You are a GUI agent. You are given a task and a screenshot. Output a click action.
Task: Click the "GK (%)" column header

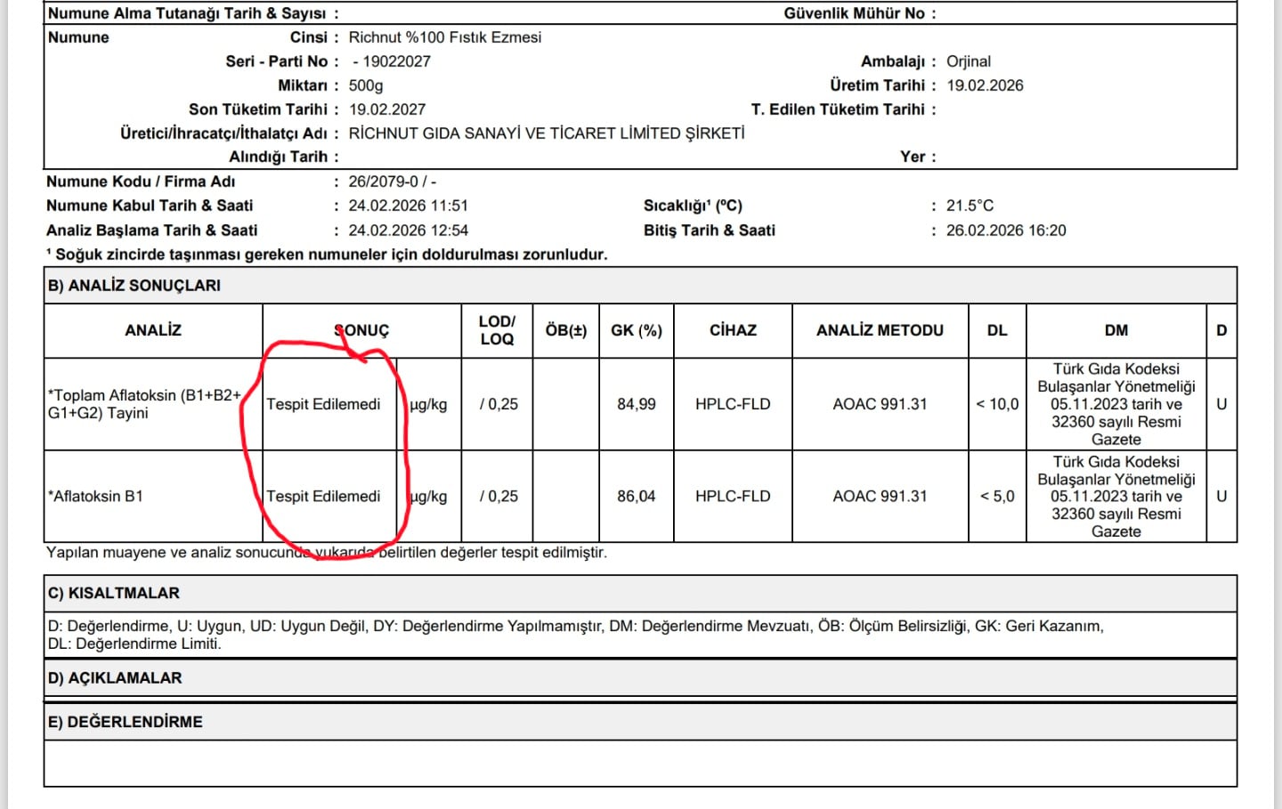pyautogui.click(x=637, y=330)
